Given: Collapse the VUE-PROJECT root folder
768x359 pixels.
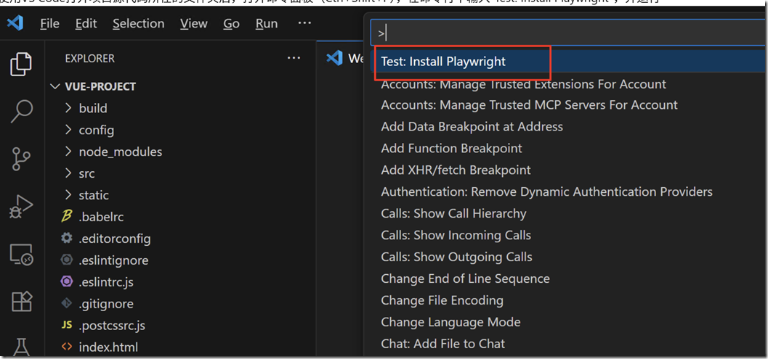Looking at the screenshot, I should click(100, 86).
